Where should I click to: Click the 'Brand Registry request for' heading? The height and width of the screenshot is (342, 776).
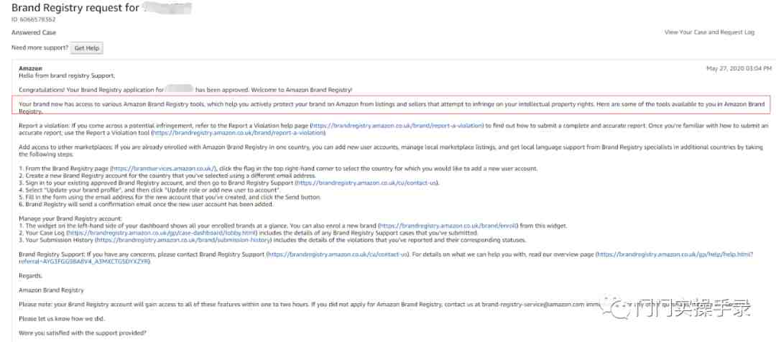pyautogui.click(x=75, y=8)
